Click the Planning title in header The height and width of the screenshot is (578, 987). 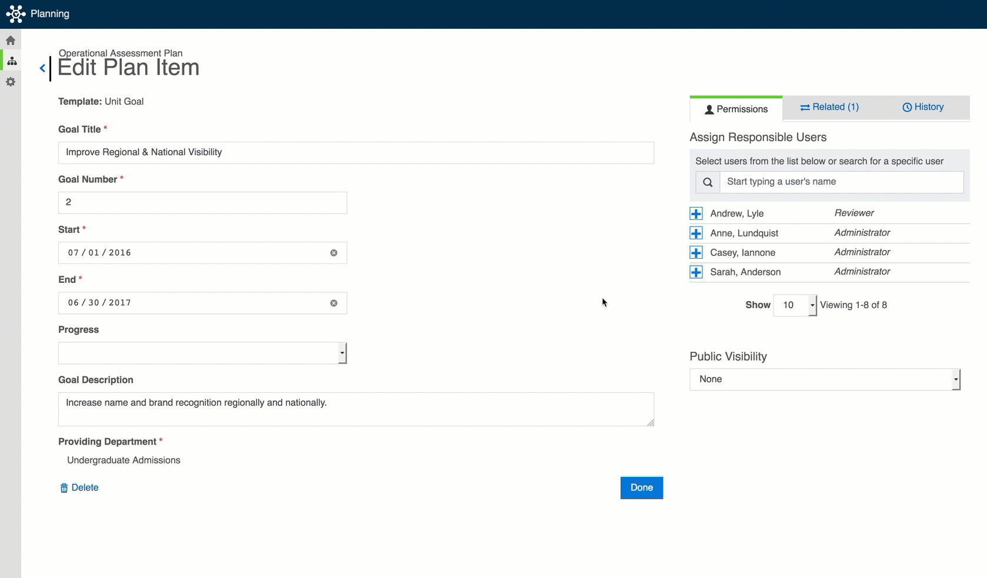(50, 14)
